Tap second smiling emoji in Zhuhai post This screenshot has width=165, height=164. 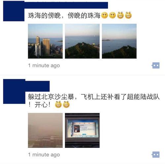(112, 15)
